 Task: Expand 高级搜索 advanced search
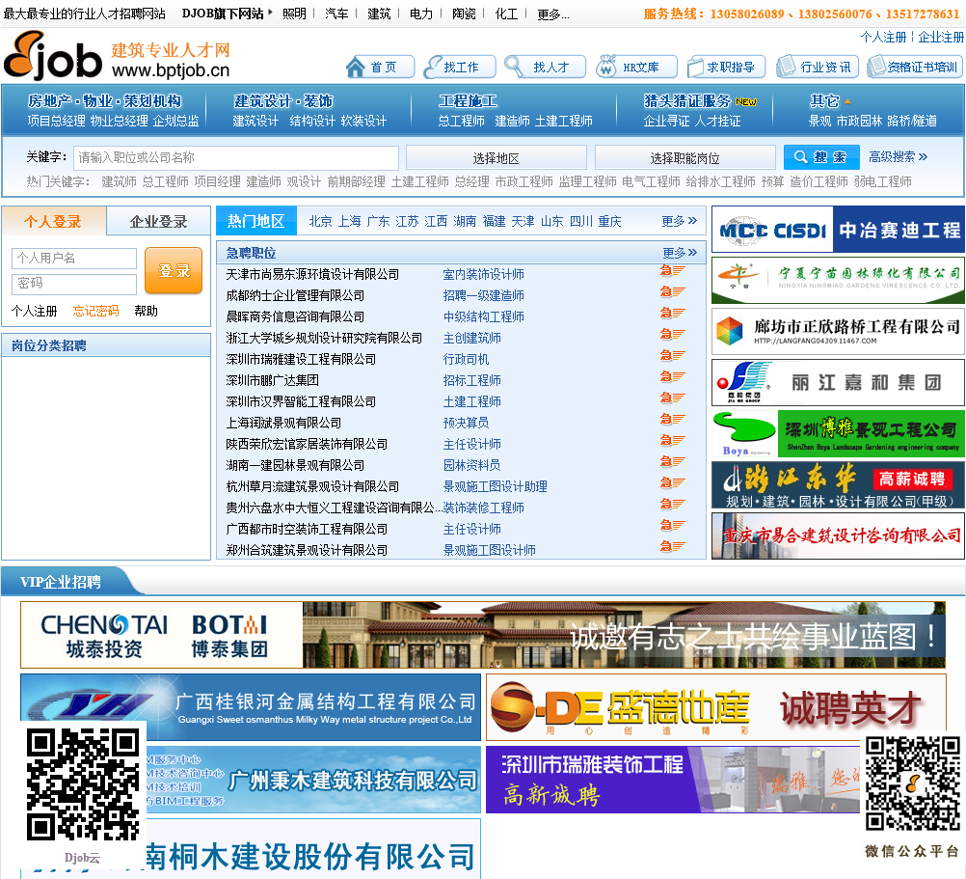(898, 156)
